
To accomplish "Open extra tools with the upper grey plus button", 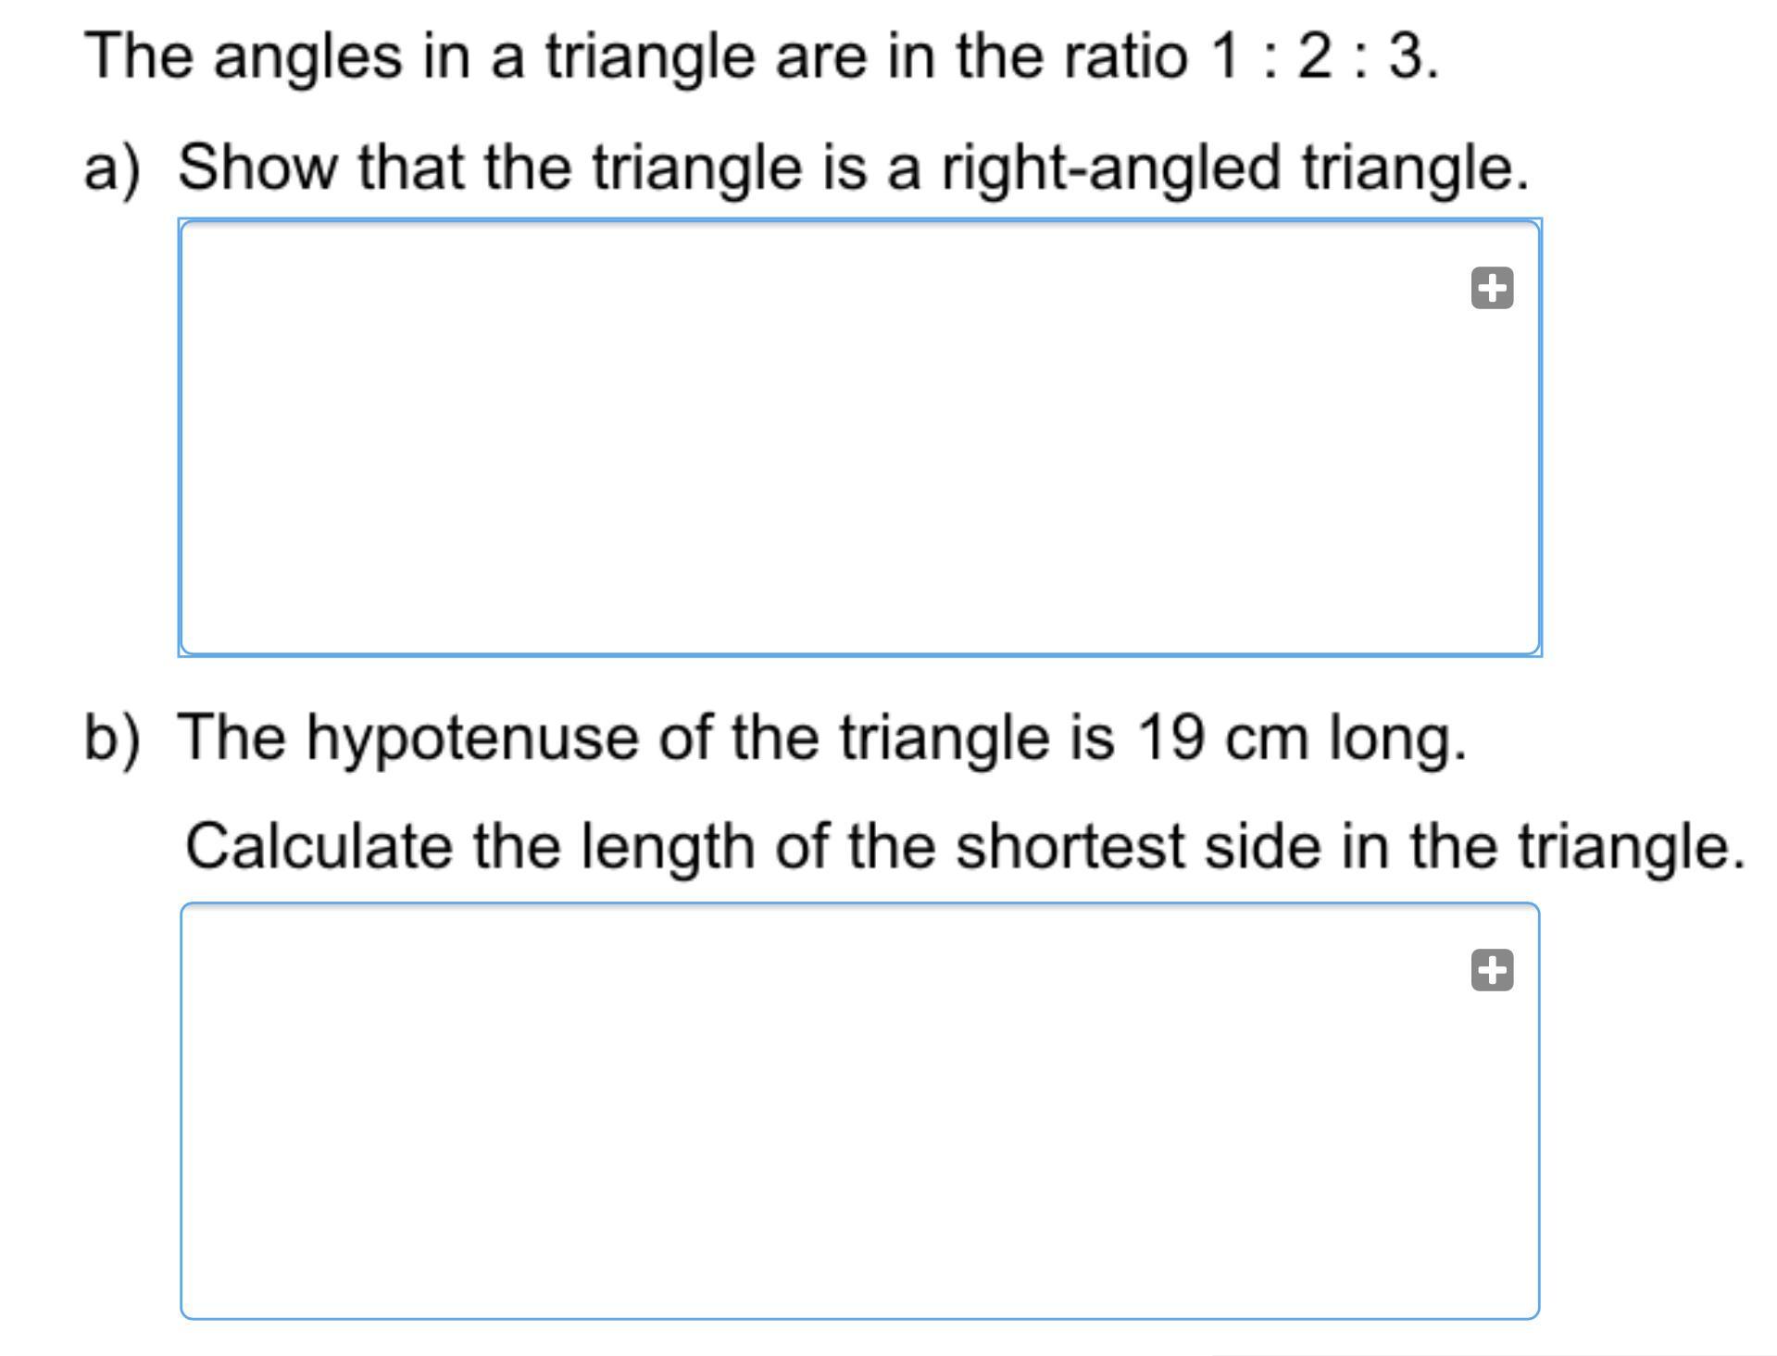I will pos(1492,288).
